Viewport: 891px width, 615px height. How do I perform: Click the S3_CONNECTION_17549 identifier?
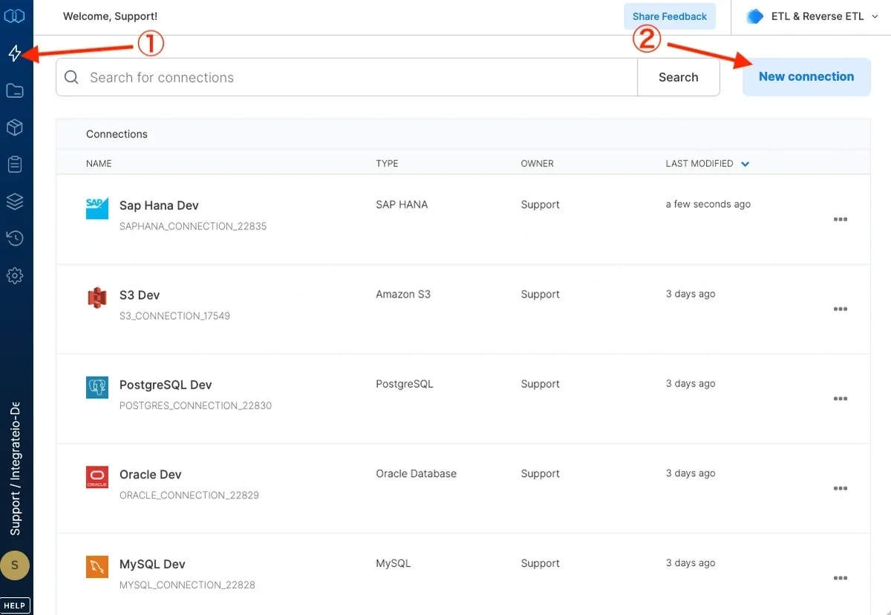point(174,316)
